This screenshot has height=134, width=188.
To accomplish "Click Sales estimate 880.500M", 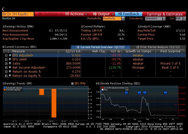I will click(x=73, y=63).
